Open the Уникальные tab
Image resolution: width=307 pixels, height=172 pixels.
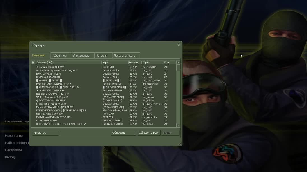[x=83, y=56]
